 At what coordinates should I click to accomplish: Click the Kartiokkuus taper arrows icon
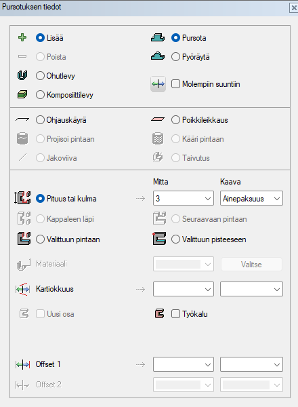tap(22, 289)
